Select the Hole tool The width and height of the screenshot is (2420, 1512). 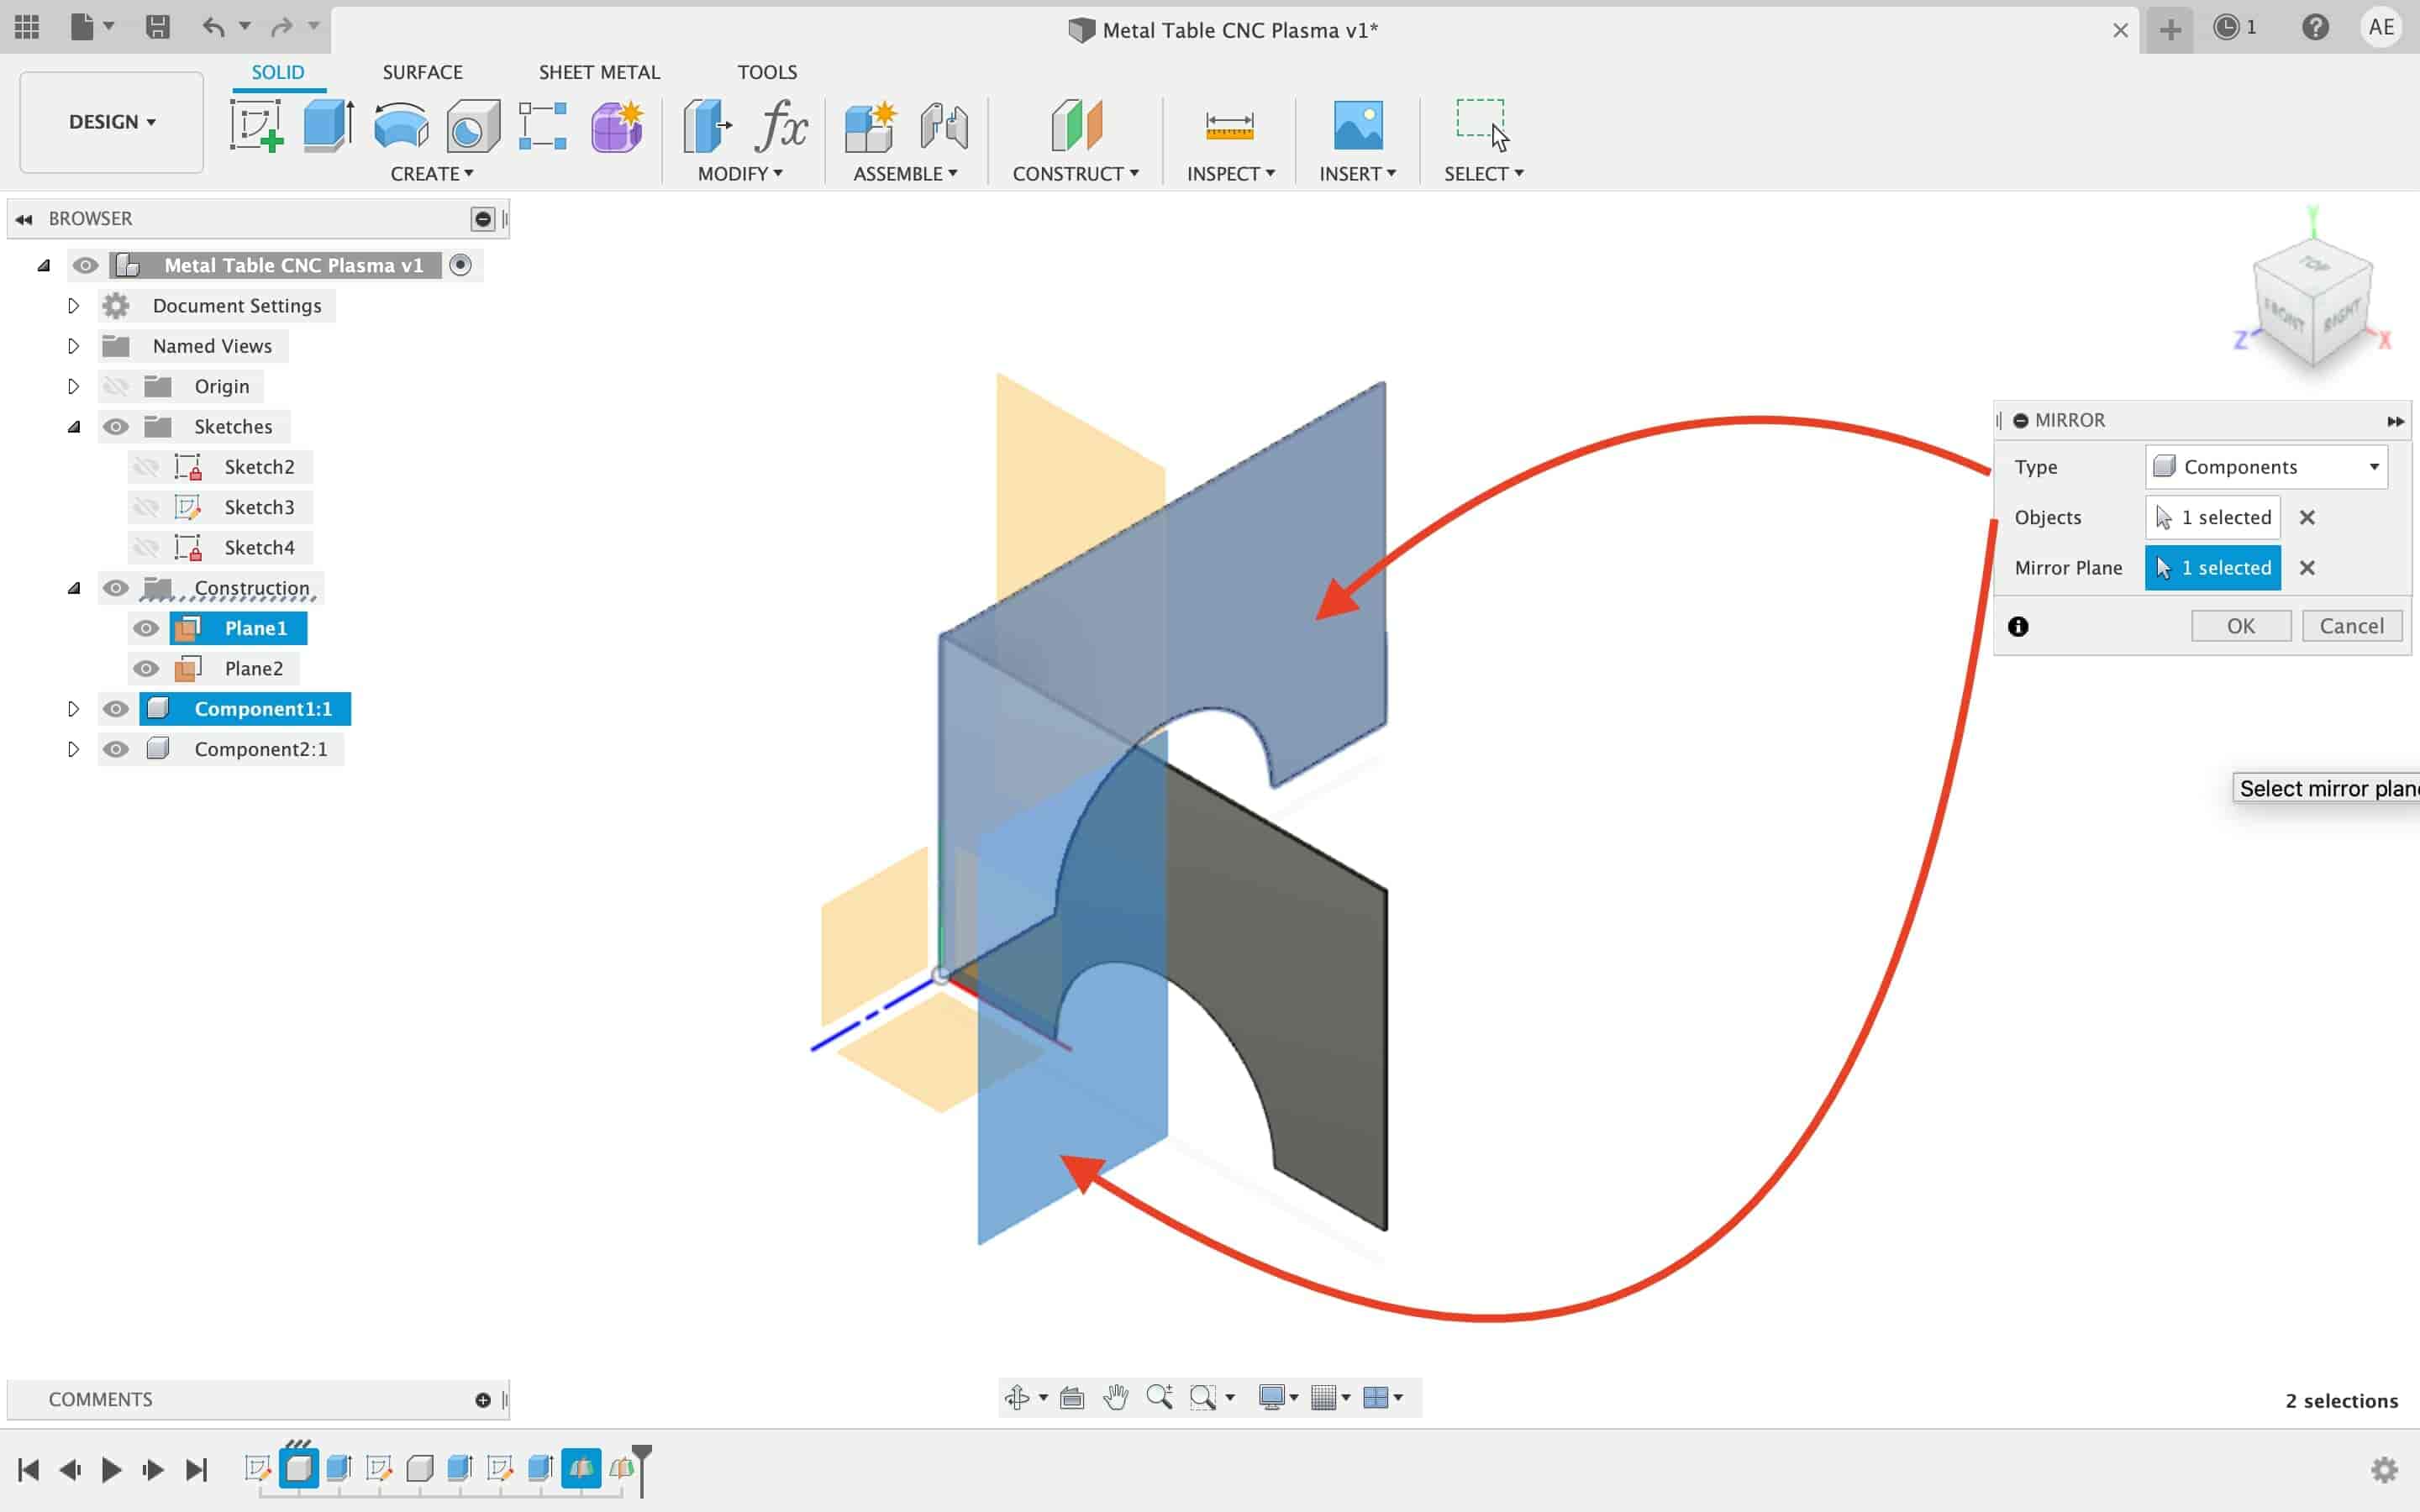pos(473,126)
